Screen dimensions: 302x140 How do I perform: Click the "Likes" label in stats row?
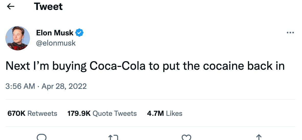174,113
